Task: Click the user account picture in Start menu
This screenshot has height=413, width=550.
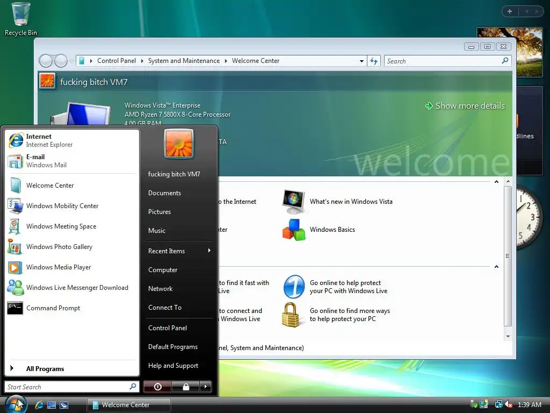Action: 179,143
